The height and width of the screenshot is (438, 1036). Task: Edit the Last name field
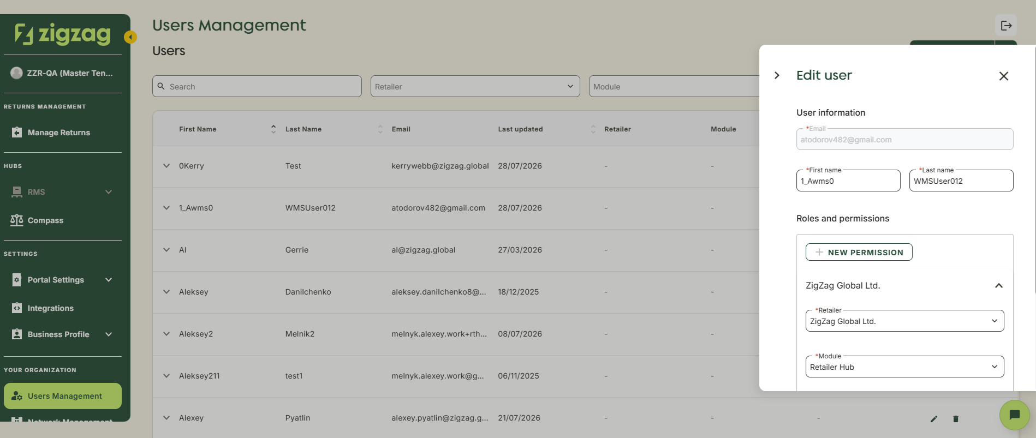click(x=961, y=181)
